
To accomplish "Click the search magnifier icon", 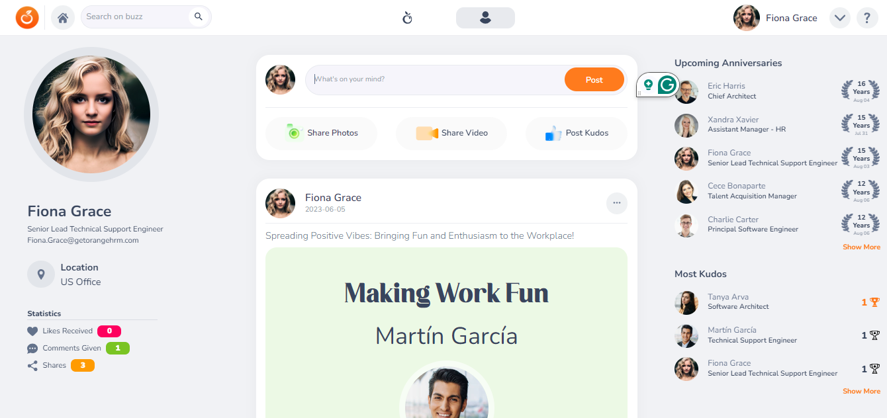I will click(x=199, y=17).
